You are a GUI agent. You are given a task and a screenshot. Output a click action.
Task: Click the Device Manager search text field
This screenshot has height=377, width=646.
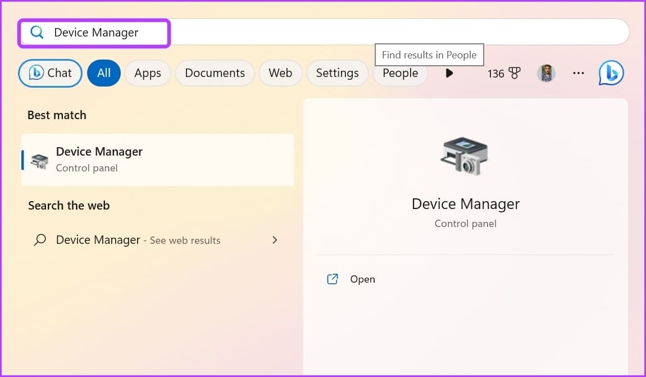(x=325, y=32)
